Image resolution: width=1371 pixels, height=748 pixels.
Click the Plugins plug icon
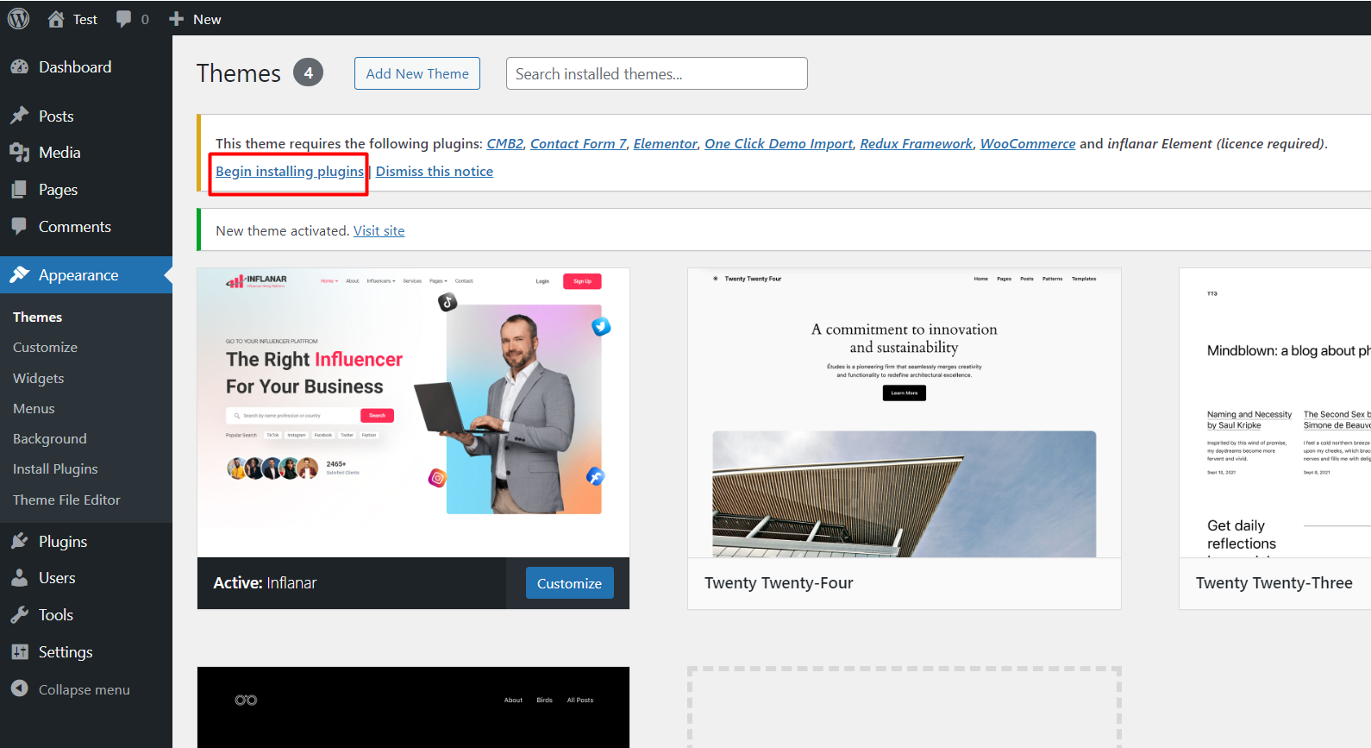click(19, 542)
